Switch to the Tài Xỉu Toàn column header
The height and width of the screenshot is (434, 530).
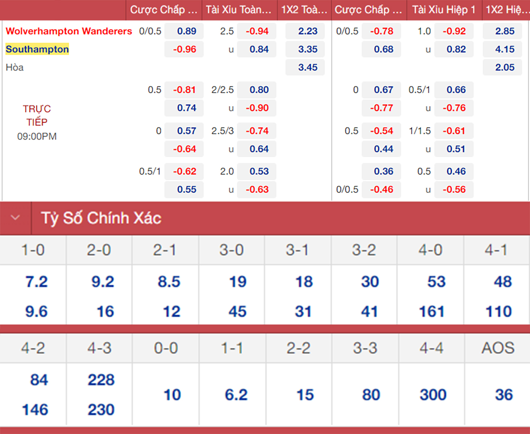pos(238,10)
